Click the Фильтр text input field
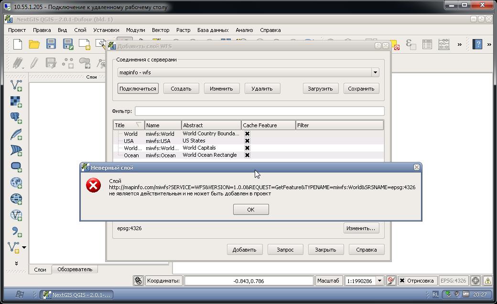Screen dimensions: 497x304 coord(259,111)
